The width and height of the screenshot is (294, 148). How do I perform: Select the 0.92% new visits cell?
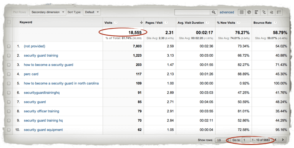click(x=244, y=83)
